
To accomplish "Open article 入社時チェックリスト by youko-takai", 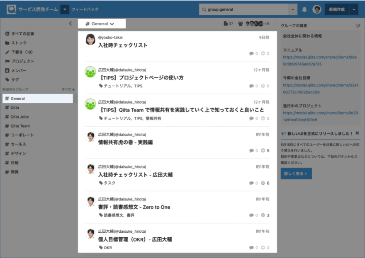I will click(123, 45).
